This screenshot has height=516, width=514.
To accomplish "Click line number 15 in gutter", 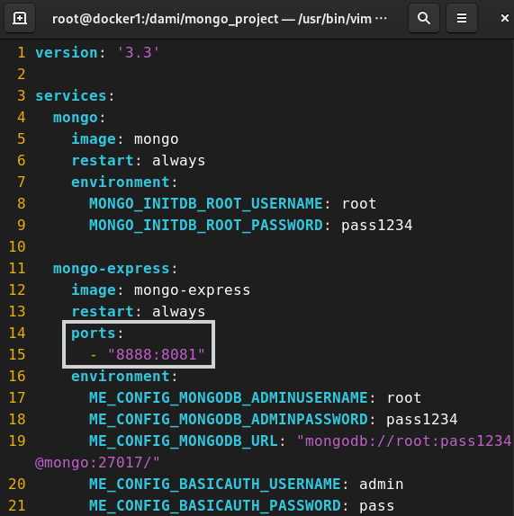I will (x=17, y=355).
